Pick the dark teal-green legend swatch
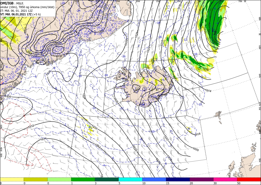 click(107, 179)
